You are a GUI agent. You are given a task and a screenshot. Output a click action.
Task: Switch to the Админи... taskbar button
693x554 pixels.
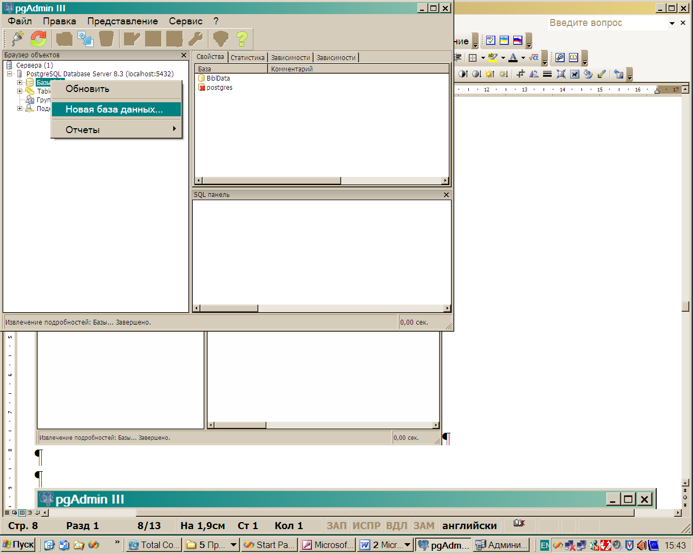501,545
